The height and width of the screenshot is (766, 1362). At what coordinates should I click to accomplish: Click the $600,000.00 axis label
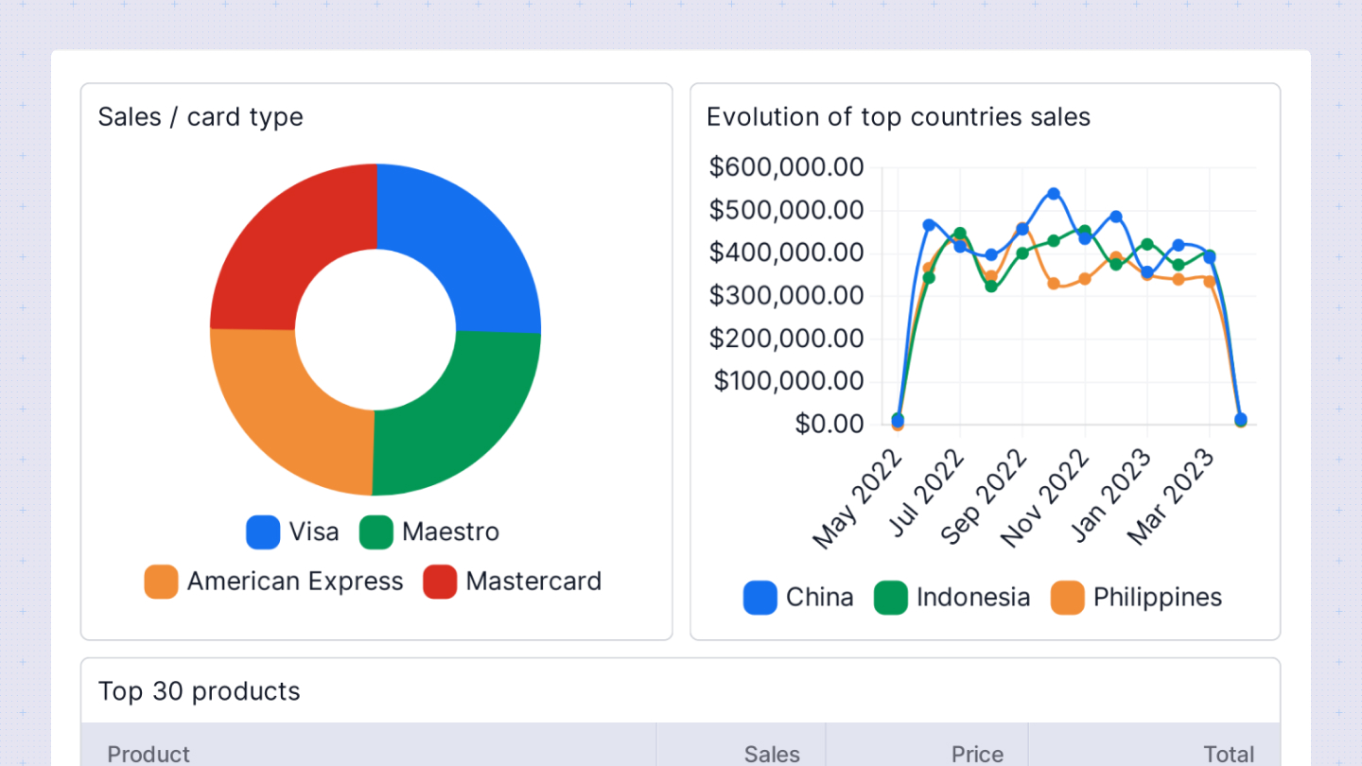pos(787,168)
